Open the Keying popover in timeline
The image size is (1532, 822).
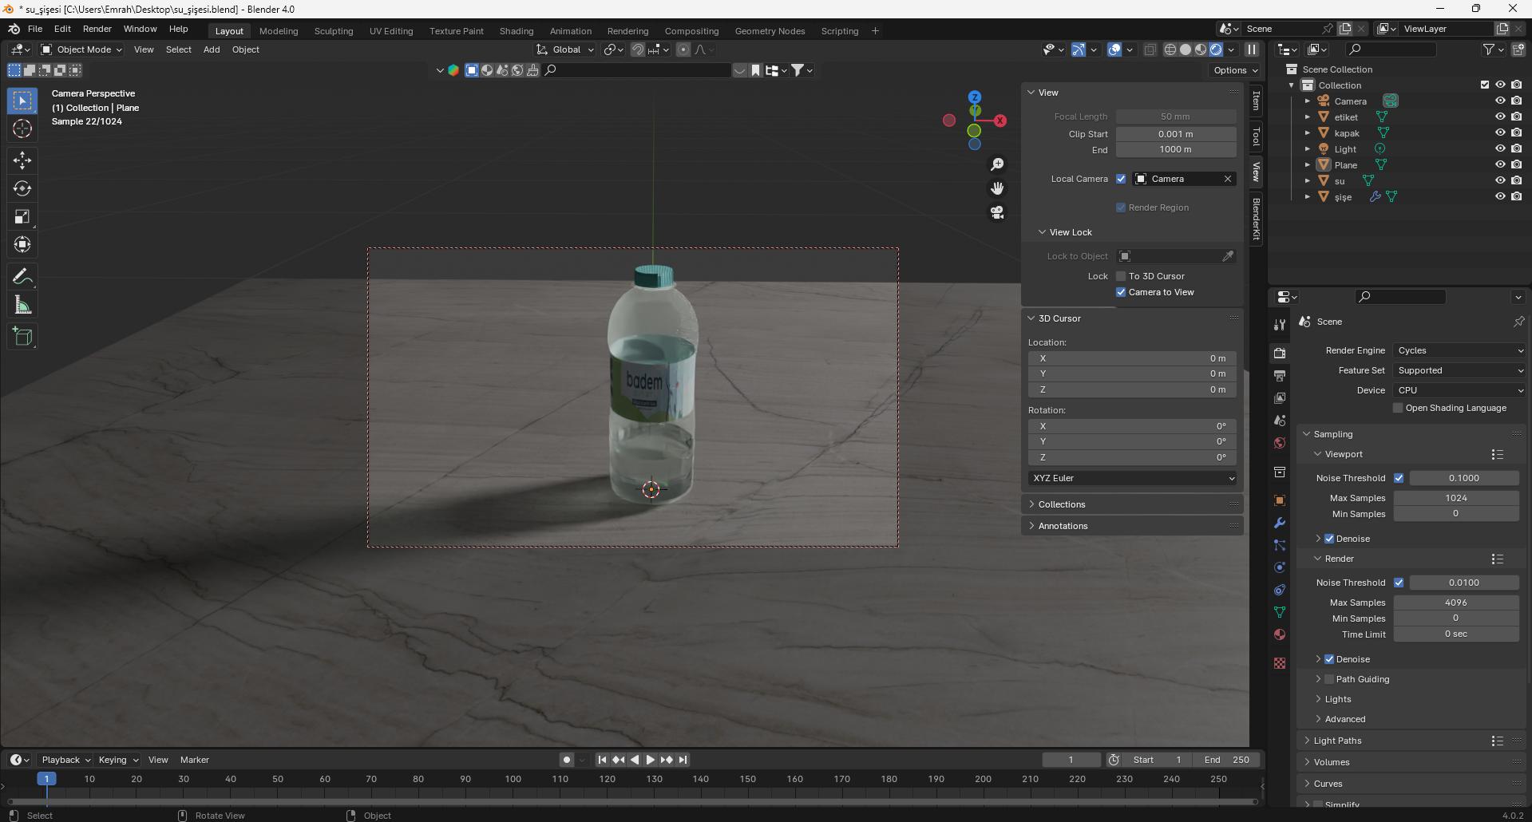click(118, 760)
